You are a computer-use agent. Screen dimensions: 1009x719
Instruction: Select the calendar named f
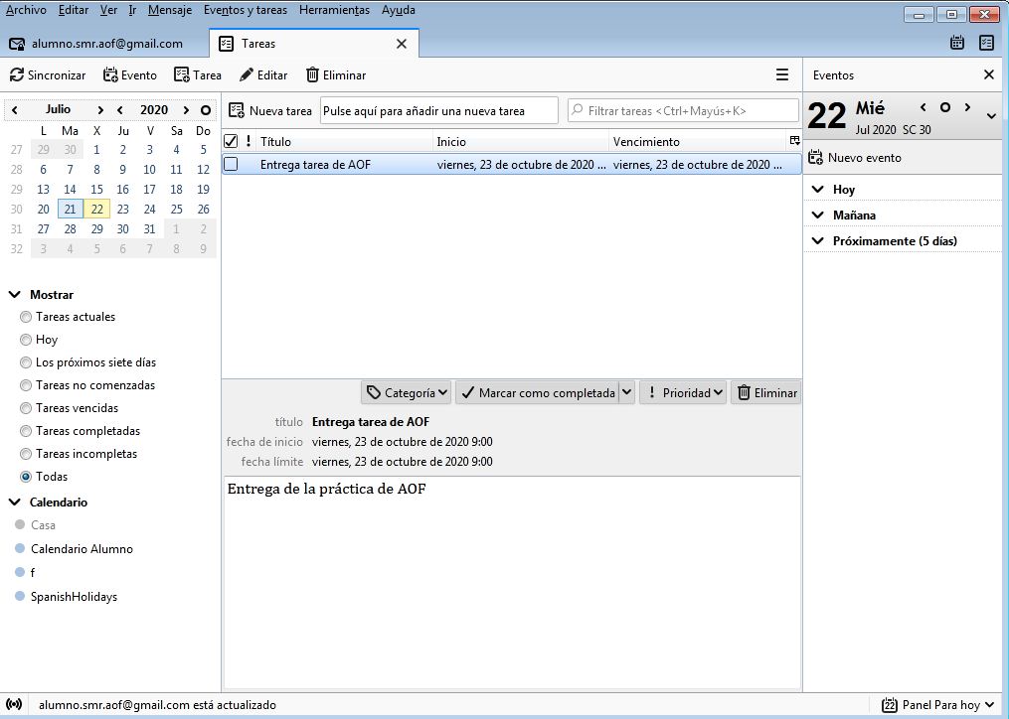tap(33, 572)
